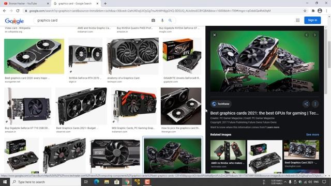Open the boxed ROG card related image
The height and width of the screenshot is (186, 331).
(265, 157)
